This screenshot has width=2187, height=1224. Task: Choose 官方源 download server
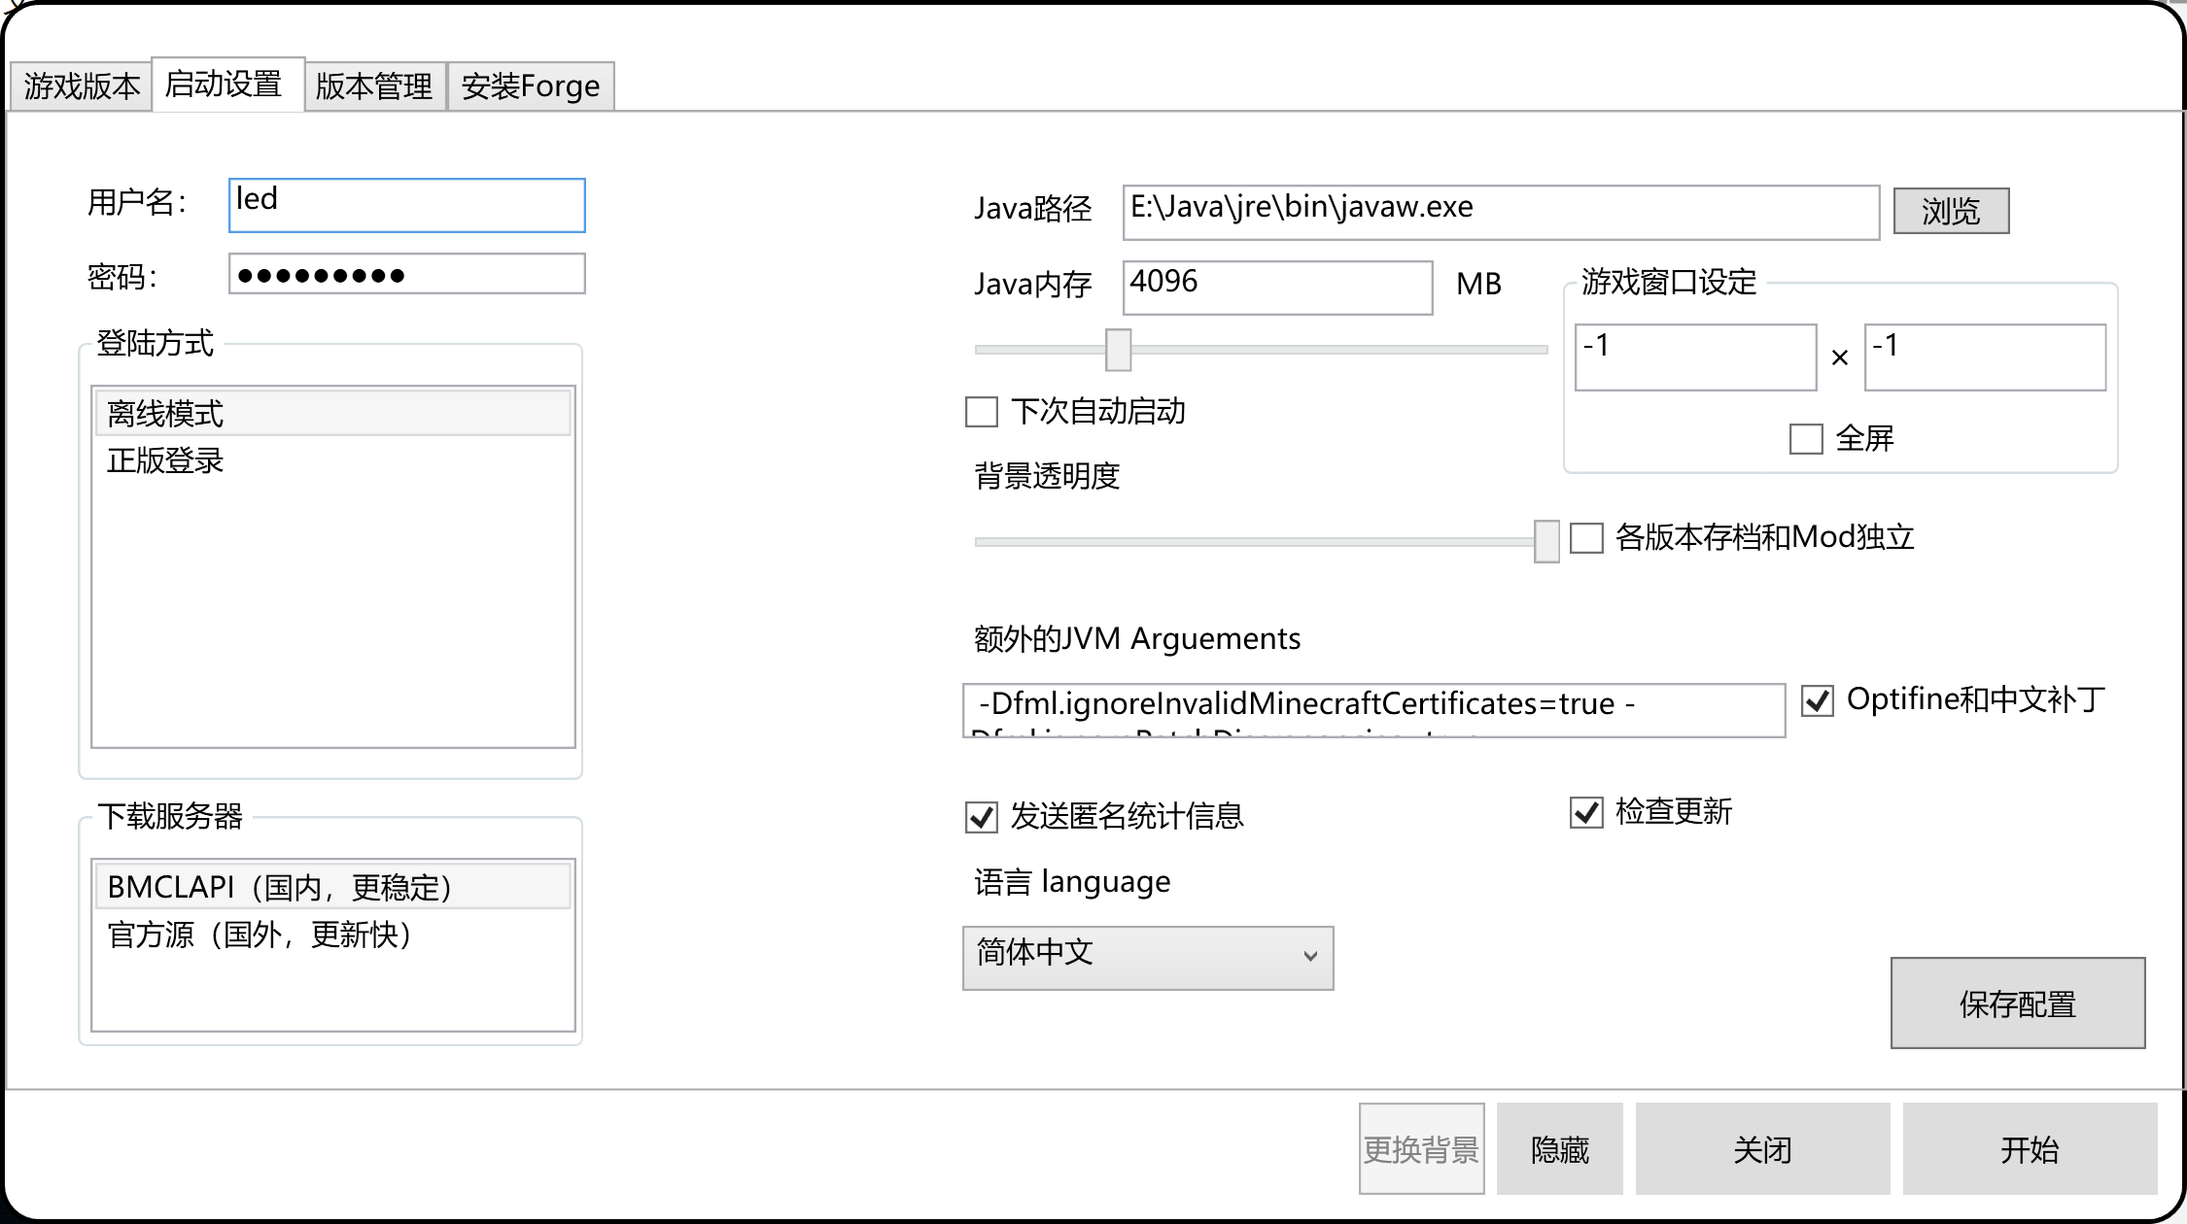point(260,935)
